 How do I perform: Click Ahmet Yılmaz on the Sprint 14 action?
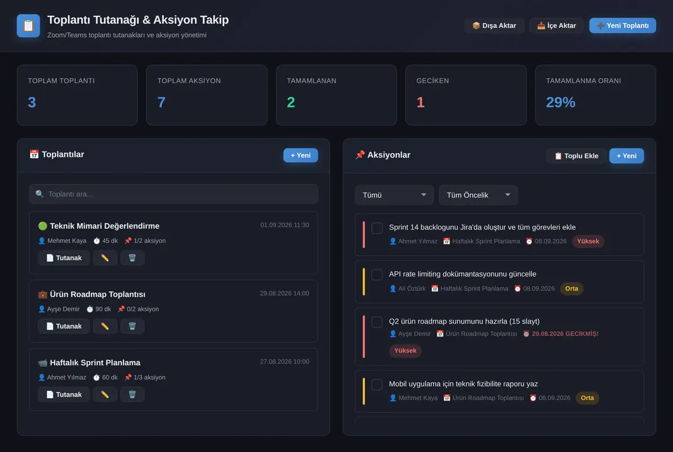click(413, 242)
